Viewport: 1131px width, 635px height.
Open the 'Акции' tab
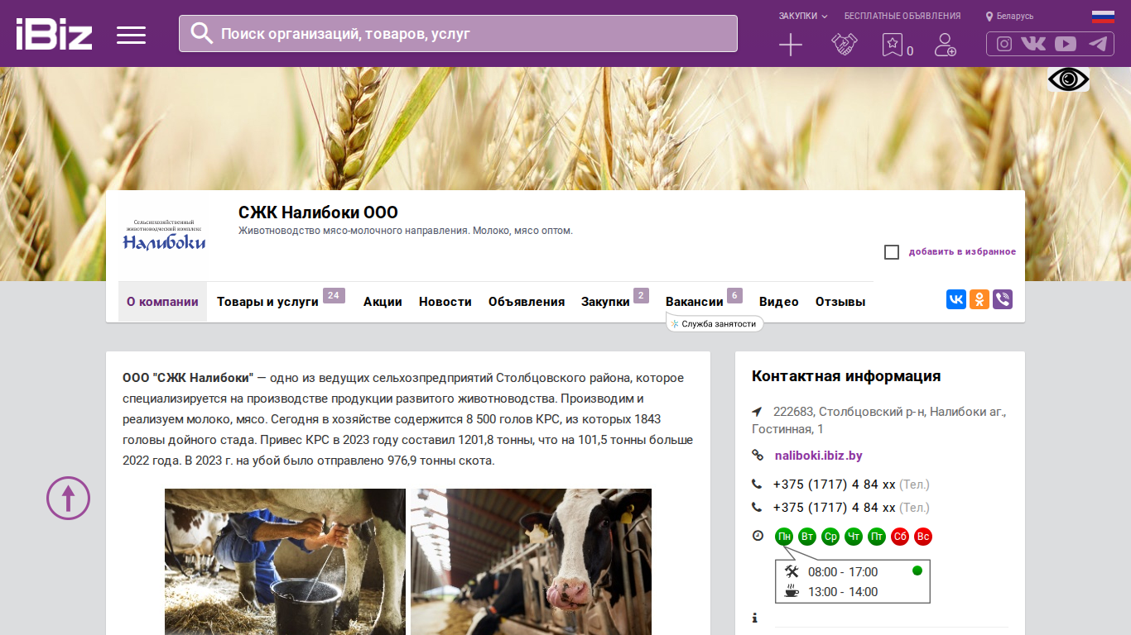coord(383,302)
